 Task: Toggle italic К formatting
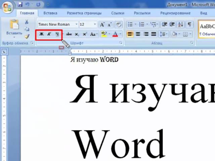point(49,34)
